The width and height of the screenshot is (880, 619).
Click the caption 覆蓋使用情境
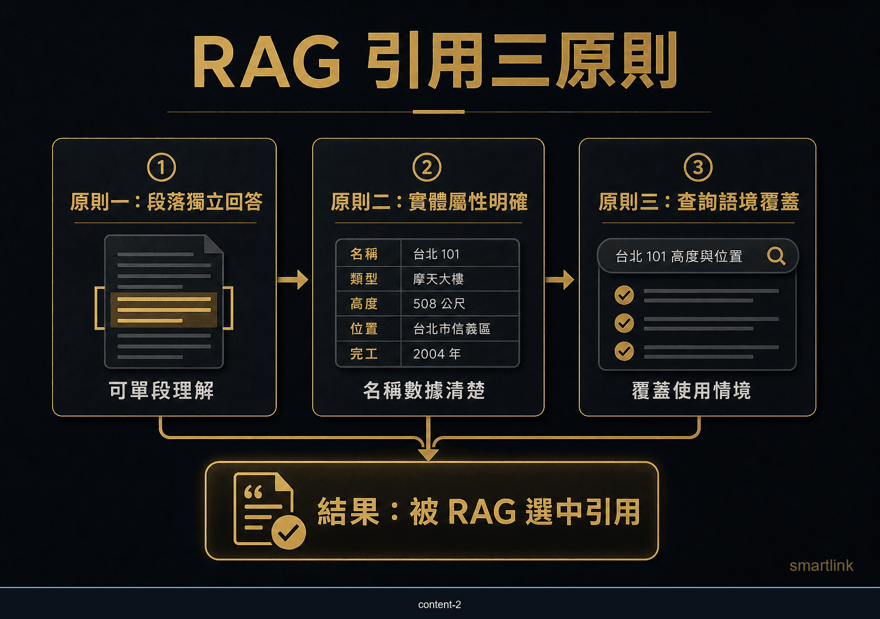pos(691,390)
